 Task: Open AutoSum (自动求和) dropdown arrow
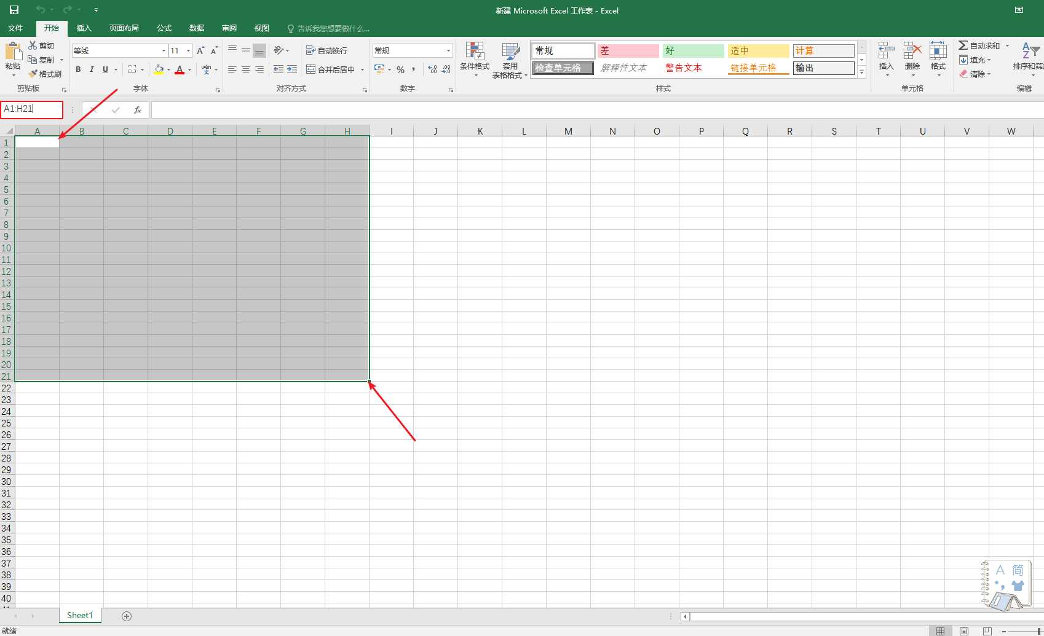(1007, 45)
